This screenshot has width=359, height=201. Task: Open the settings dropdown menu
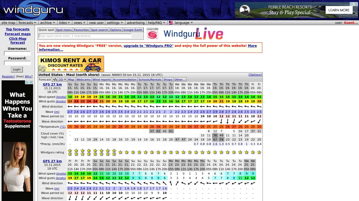113,23
